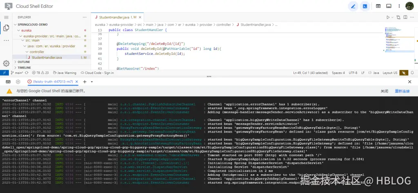Screen dimensions: 418x193
Task: Click the session window layout icon in header
Action: click(x=389, y=6)
